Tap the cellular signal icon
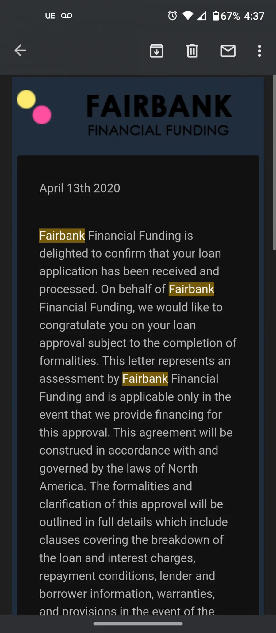 (x=202, y=16)
